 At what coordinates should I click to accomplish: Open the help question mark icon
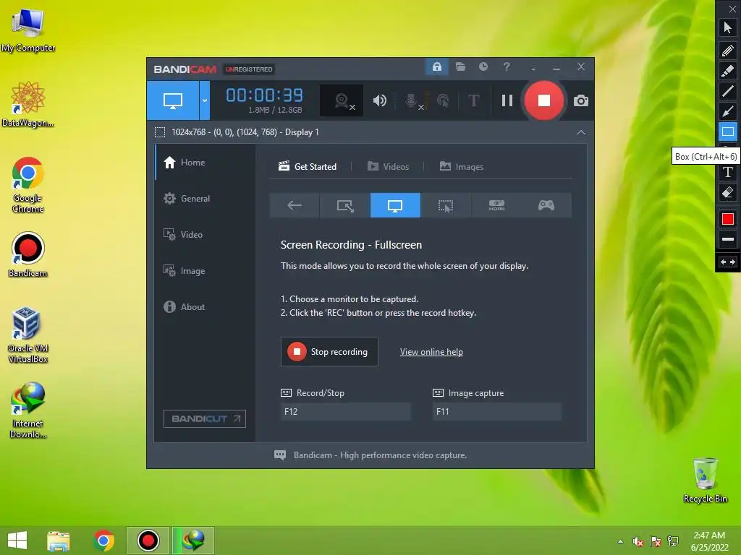506,67
